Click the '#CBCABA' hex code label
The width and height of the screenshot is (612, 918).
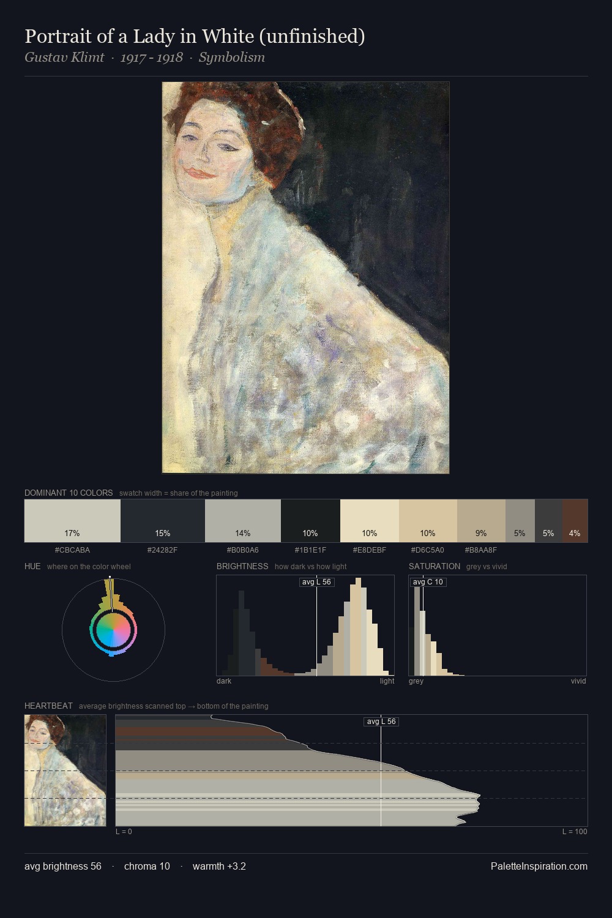coord(72,550)
